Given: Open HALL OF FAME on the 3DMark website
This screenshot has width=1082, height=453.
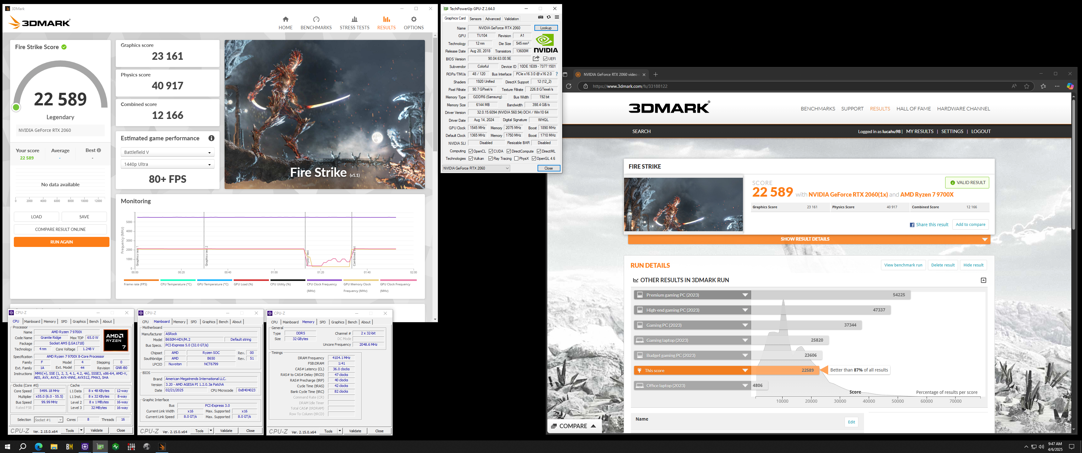Looking at the screenshot, I should coord(913,109).
